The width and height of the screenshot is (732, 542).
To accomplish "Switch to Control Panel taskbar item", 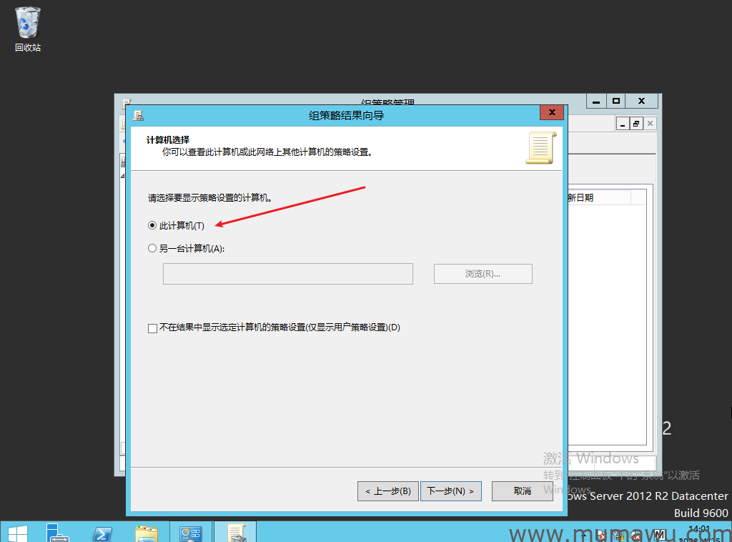I will click(191, 533).
